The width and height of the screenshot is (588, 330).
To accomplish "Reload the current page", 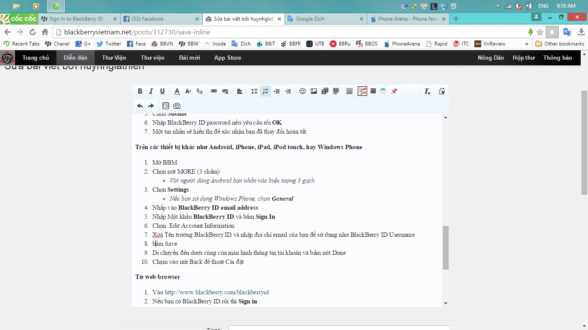I will 32,32.
